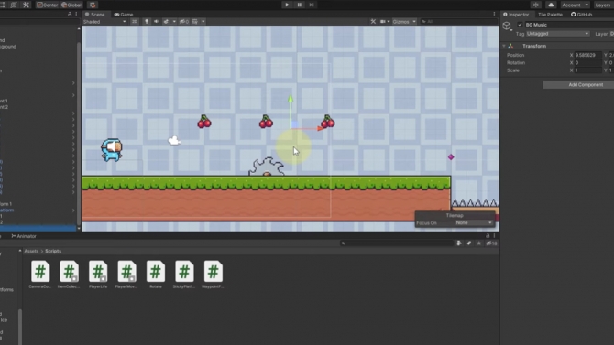Open the Tile Palette tab
Viewport: 614px width, 345px height.
coord(550,15)
